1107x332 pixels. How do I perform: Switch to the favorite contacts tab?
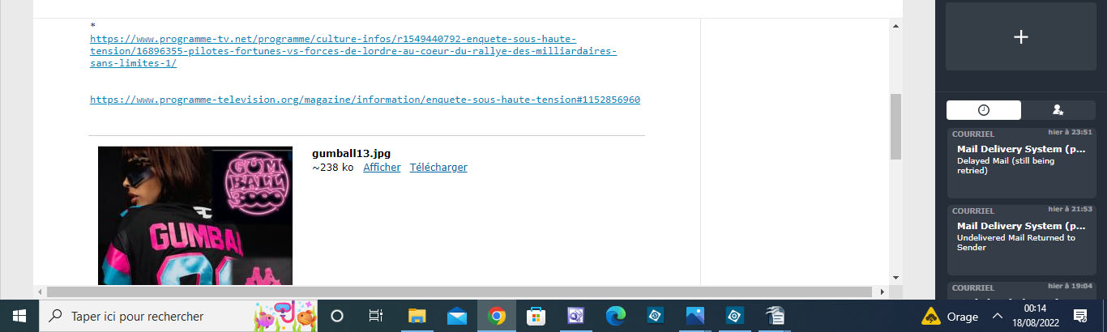(1058, 110)
